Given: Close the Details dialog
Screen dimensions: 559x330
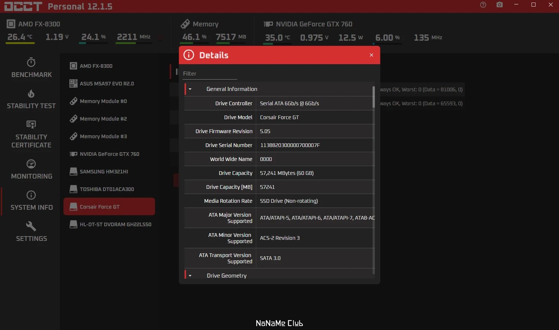Looking at the screenshot, I should point(371,55).
